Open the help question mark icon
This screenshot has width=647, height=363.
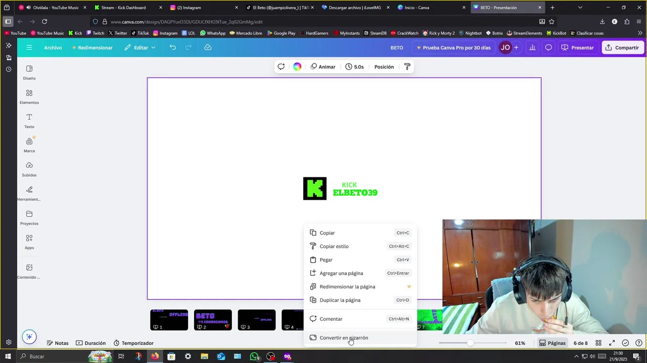click(638, 343)
